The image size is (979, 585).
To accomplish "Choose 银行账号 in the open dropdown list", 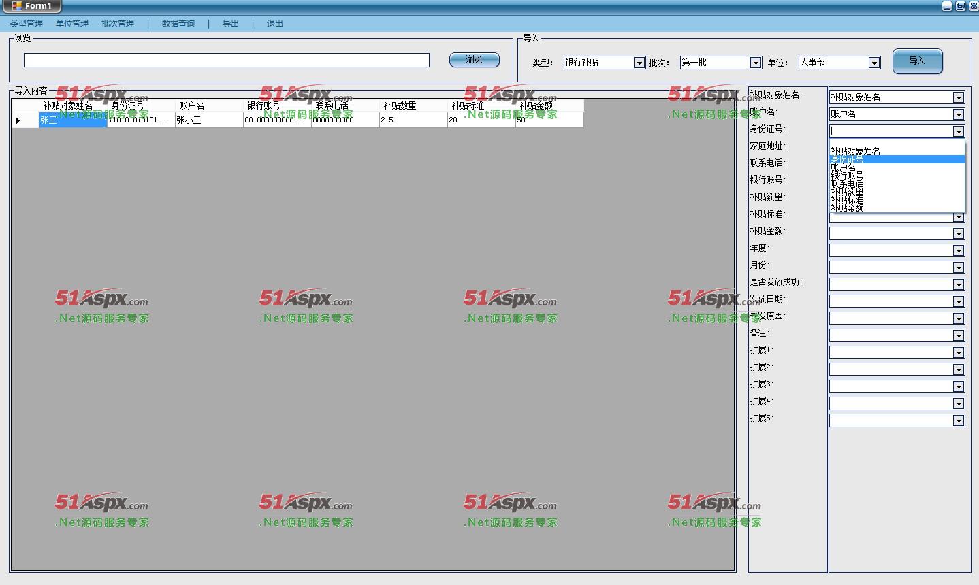I will (897, 175).
